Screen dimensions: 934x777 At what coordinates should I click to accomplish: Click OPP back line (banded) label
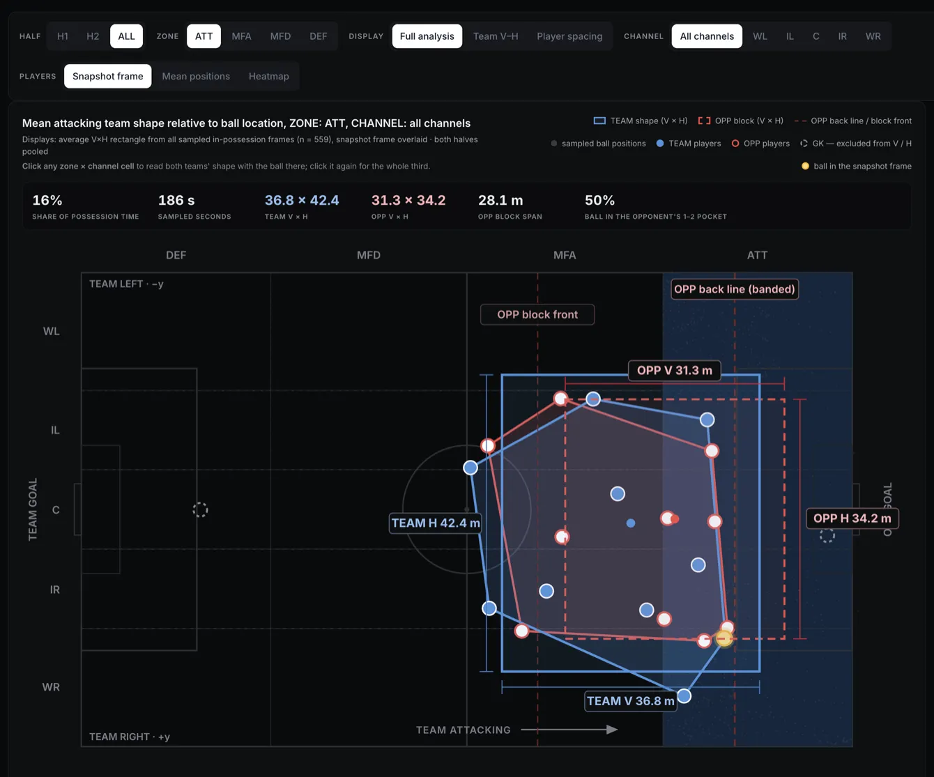(x=735, y=289)
